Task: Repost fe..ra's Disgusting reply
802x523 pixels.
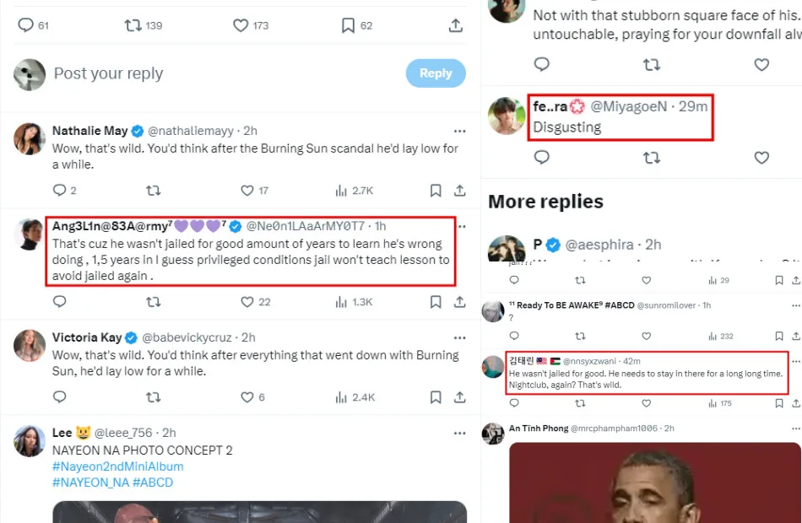Action: coord(652,158)
